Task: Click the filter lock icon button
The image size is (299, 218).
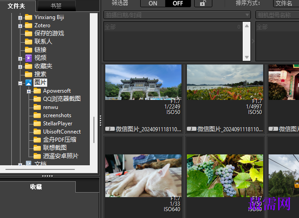Action: [x=203, y=3]
